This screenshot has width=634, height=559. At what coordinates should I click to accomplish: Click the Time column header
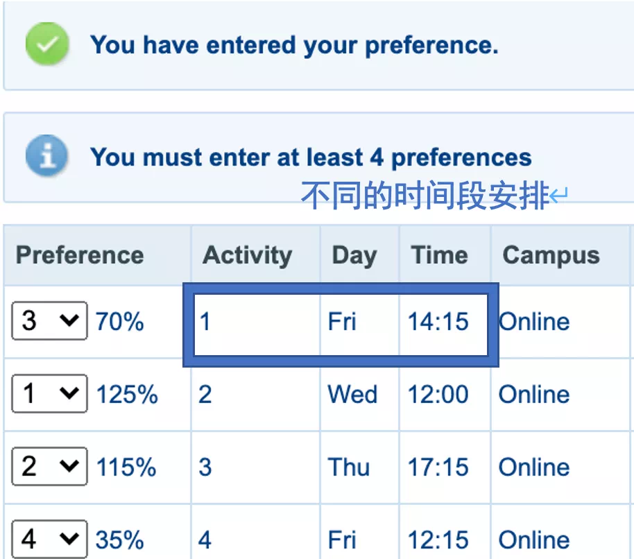pyautogui.click(x=440, y=255)
